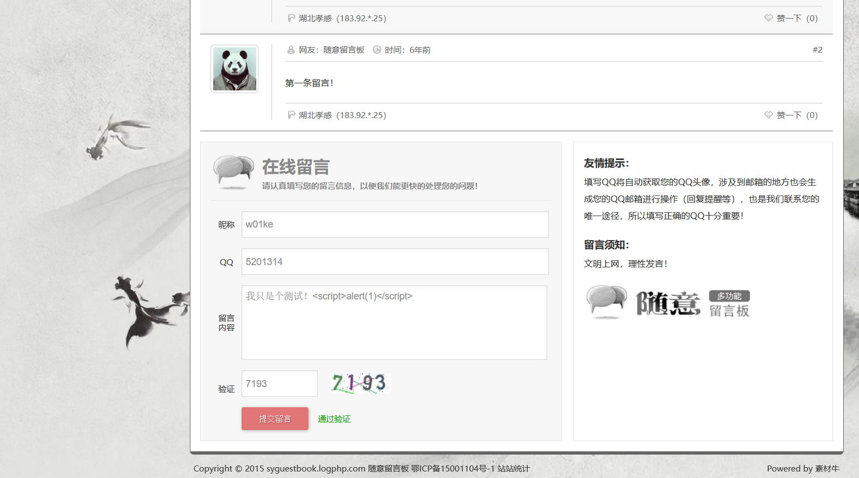Focus the QQ number input field
Viewport: 859px width, 478px height.
(395, 261)
